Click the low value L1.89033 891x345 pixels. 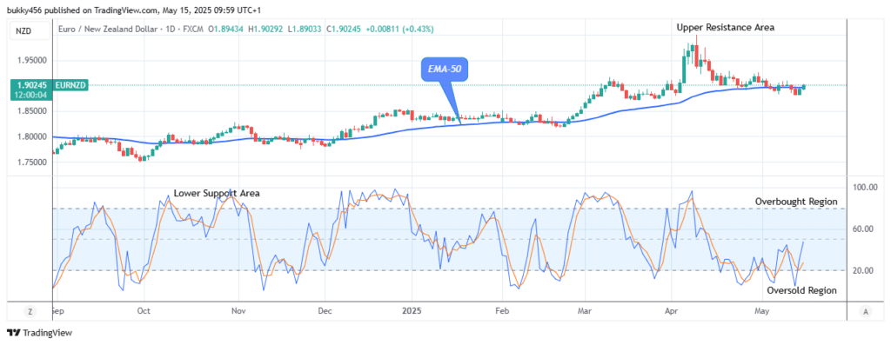coord(304,29)
